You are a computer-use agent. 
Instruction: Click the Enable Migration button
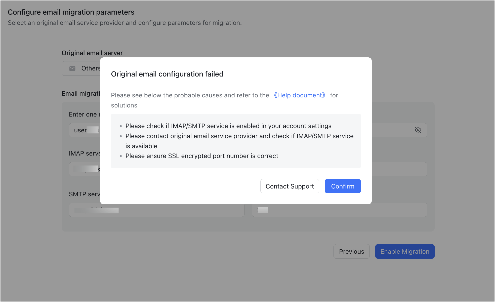405,251
